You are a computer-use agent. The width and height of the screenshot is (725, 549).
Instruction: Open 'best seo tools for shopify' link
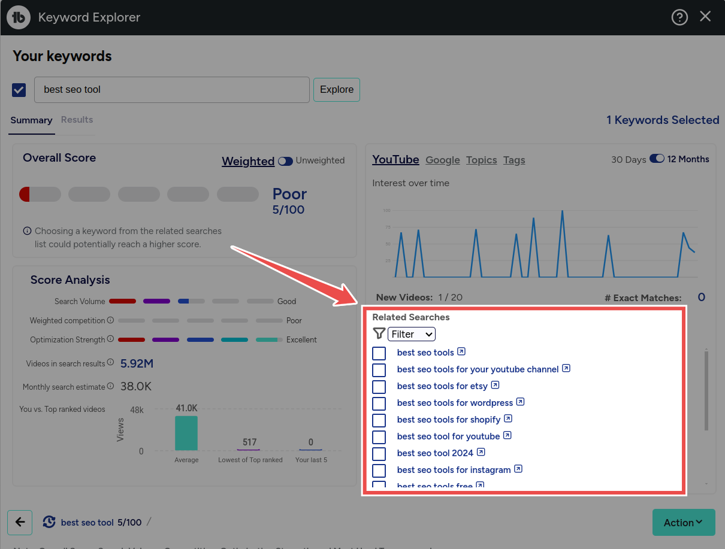[449, 420]
